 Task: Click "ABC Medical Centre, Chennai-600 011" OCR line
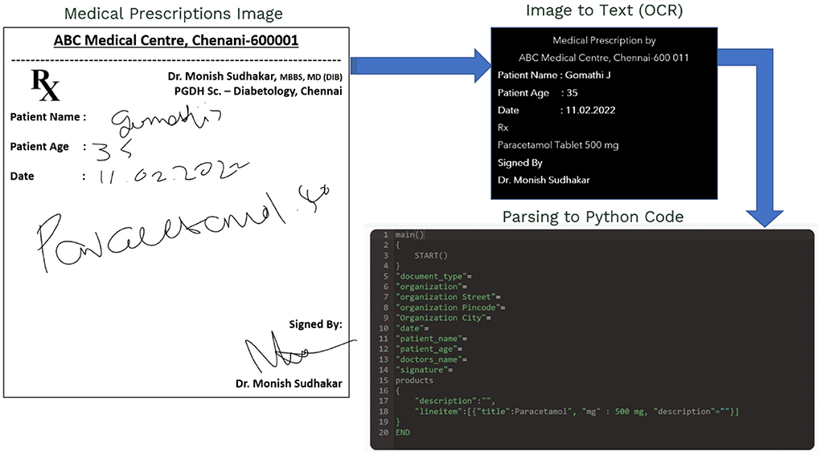tap(604, 58)
